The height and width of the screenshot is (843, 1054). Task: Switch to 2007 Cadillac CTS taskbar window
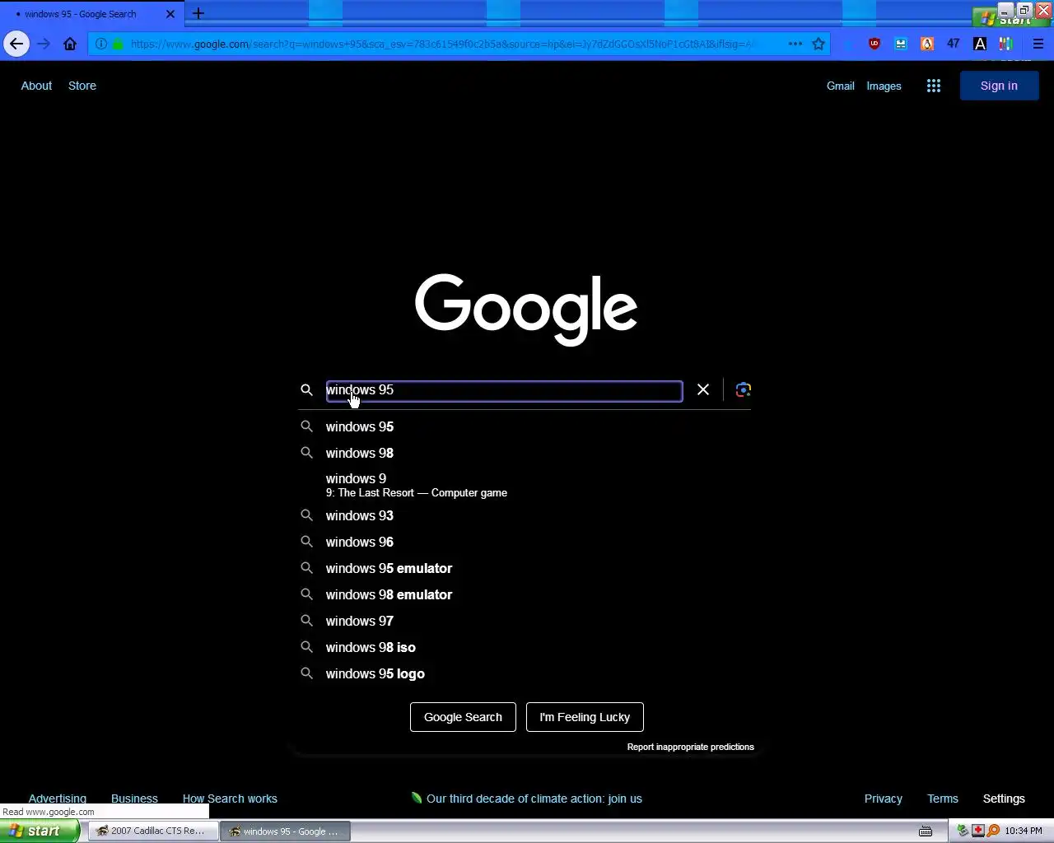coord(153,831)
